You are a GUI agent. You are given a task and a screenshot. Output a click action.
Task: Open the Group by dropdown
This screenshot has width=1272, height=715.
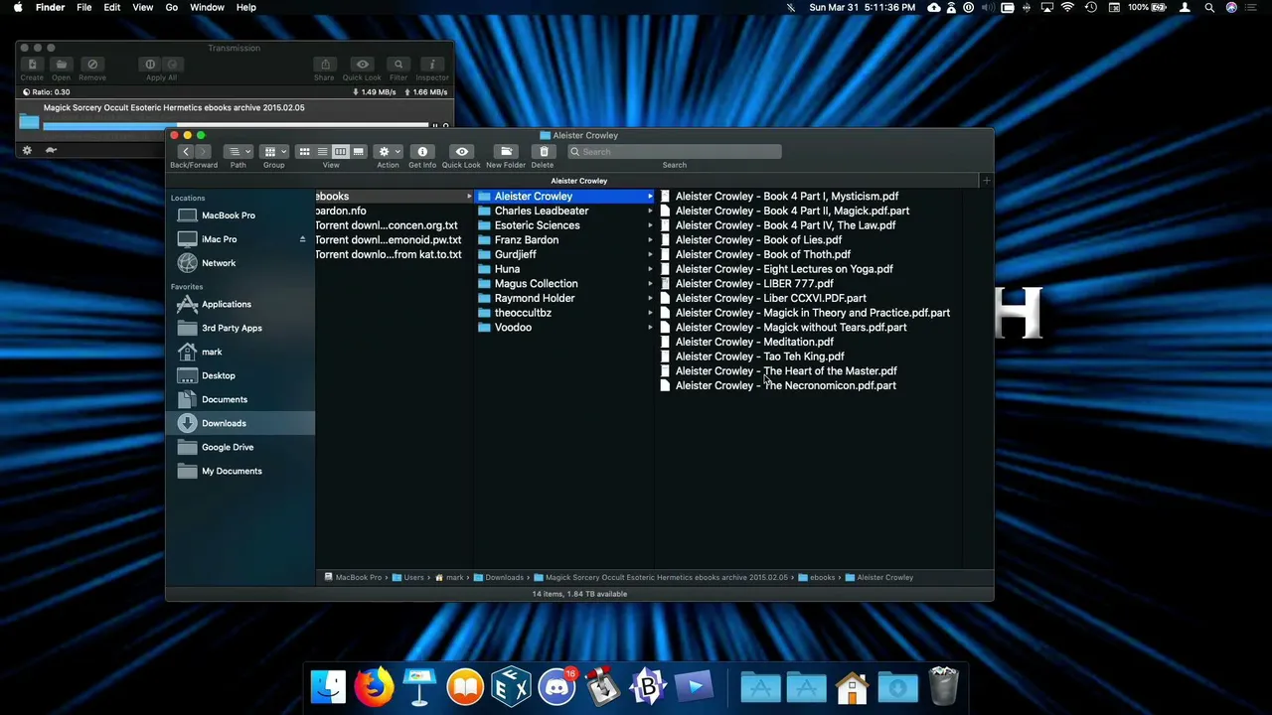273,152
